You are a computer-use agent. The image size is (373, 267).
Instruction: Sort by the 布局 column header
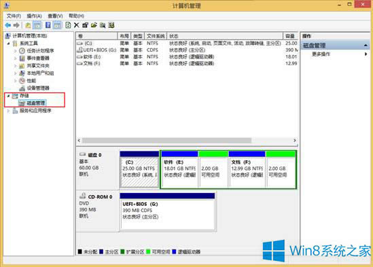[124, 36]
